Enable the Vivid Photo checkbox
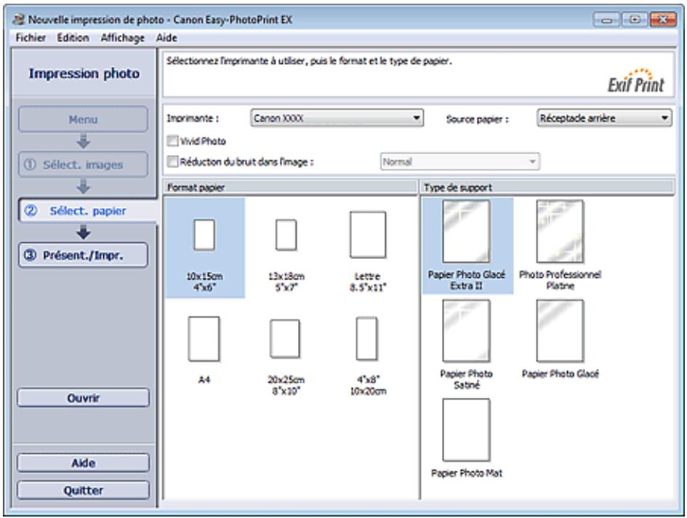The image size is (687, 518). click(x=172, y=141)
